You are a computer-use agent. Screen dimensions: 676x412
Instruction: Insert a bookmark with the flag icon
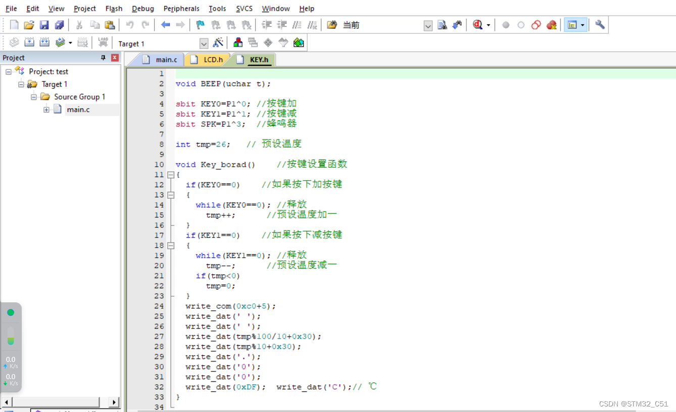point(201,25)
